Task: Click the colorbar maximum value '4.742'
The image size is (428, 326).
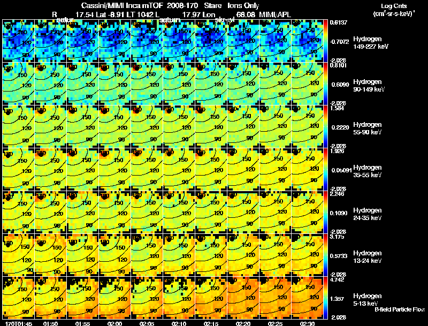Action: tap(337, 280)
